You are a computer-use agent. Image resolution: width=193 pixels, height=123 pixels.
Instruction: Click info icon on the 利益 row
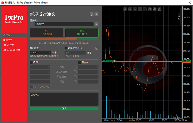(75, 82)
